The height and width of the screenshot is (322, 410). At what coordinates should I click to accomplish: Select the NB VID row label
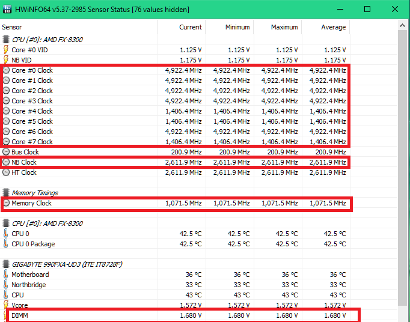(x=22, y=60)
